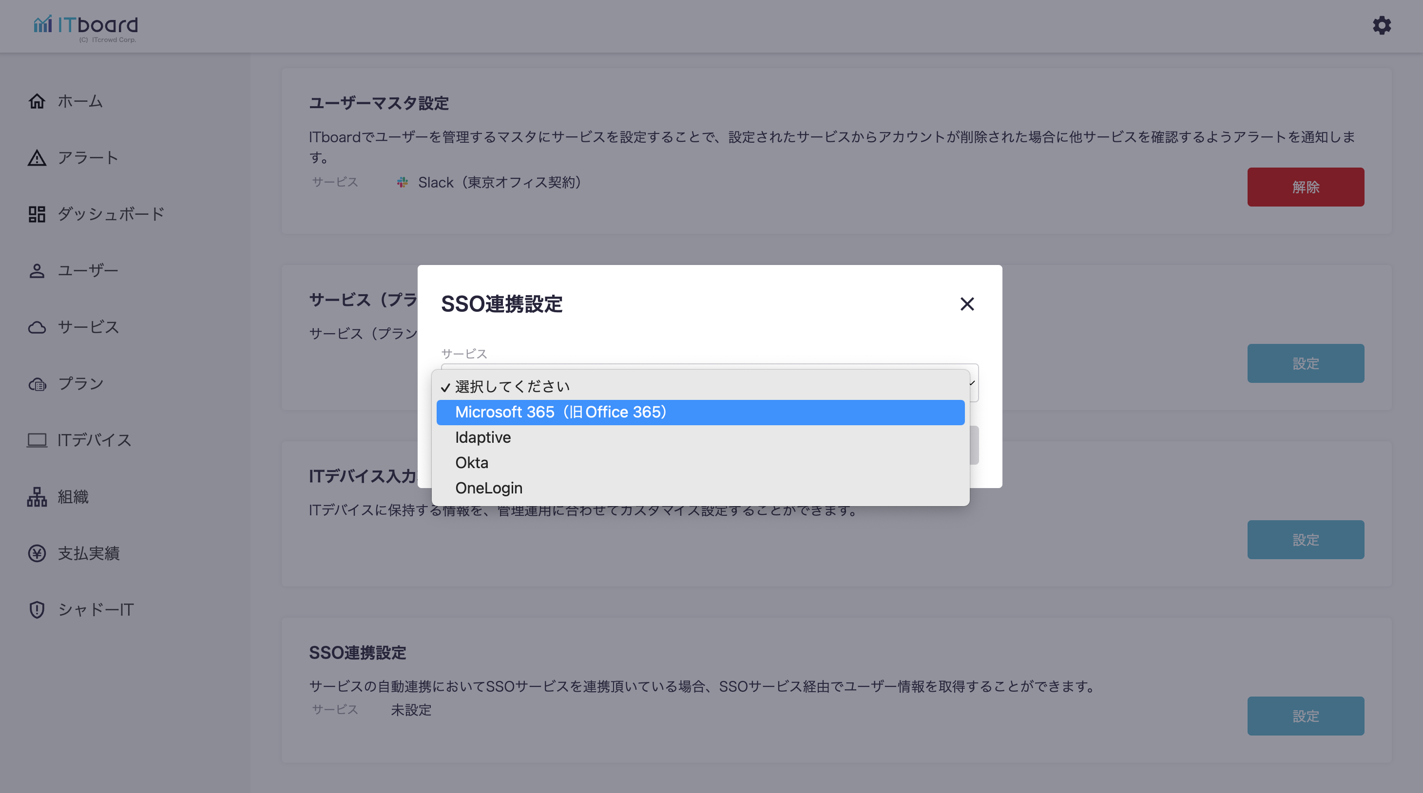
Task: Click the user person icon
Action: pos(37,271)
